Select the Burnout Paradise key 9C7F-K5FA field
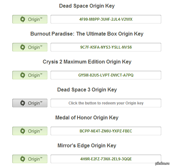 (106, 47)
